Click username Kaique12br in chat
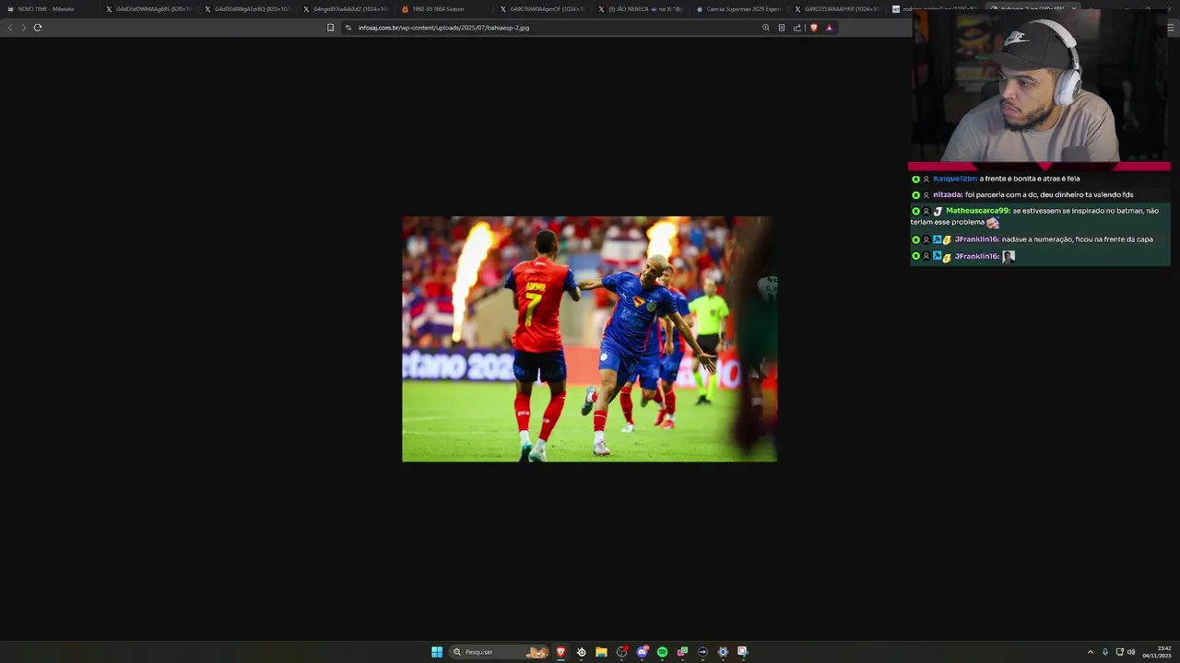Image resolution: width=1180 pixels, height=663 pixels. (954, 179)
